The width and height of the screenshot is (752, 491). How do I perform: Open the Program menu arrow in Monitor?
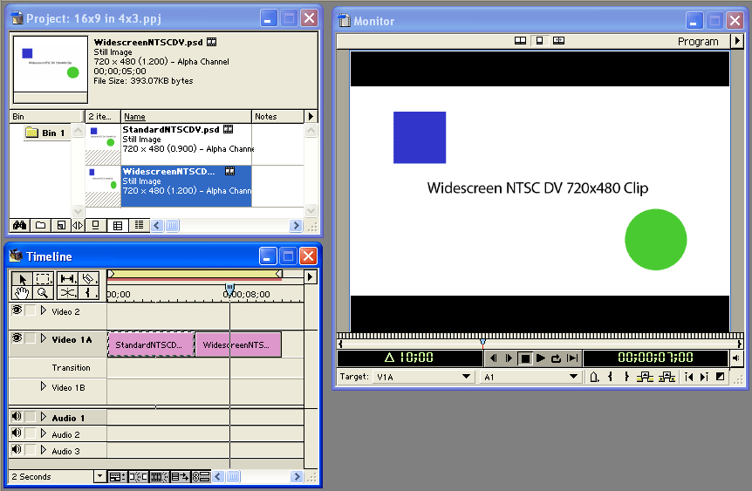[735, 41]
